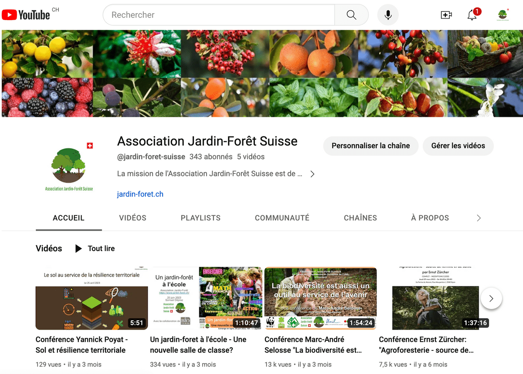Play the Ernst Zürcher thumbnail 1:37:16

(x=435, y=298)
